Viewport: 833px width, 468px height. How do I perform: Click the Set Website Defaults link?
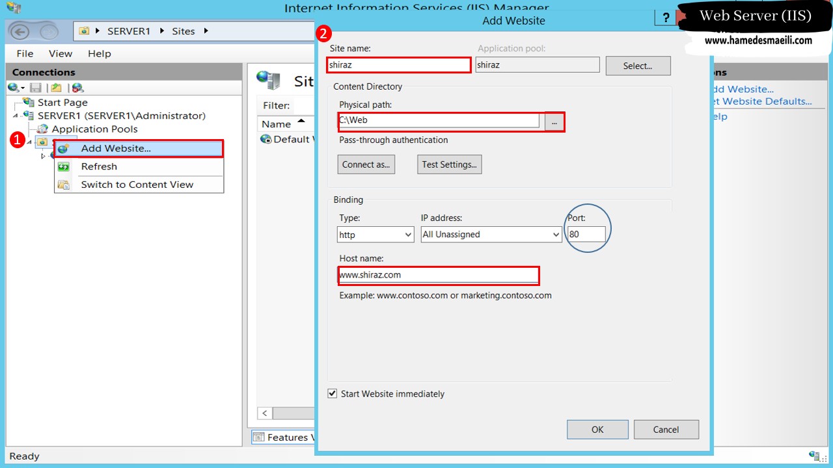point(763,101)
